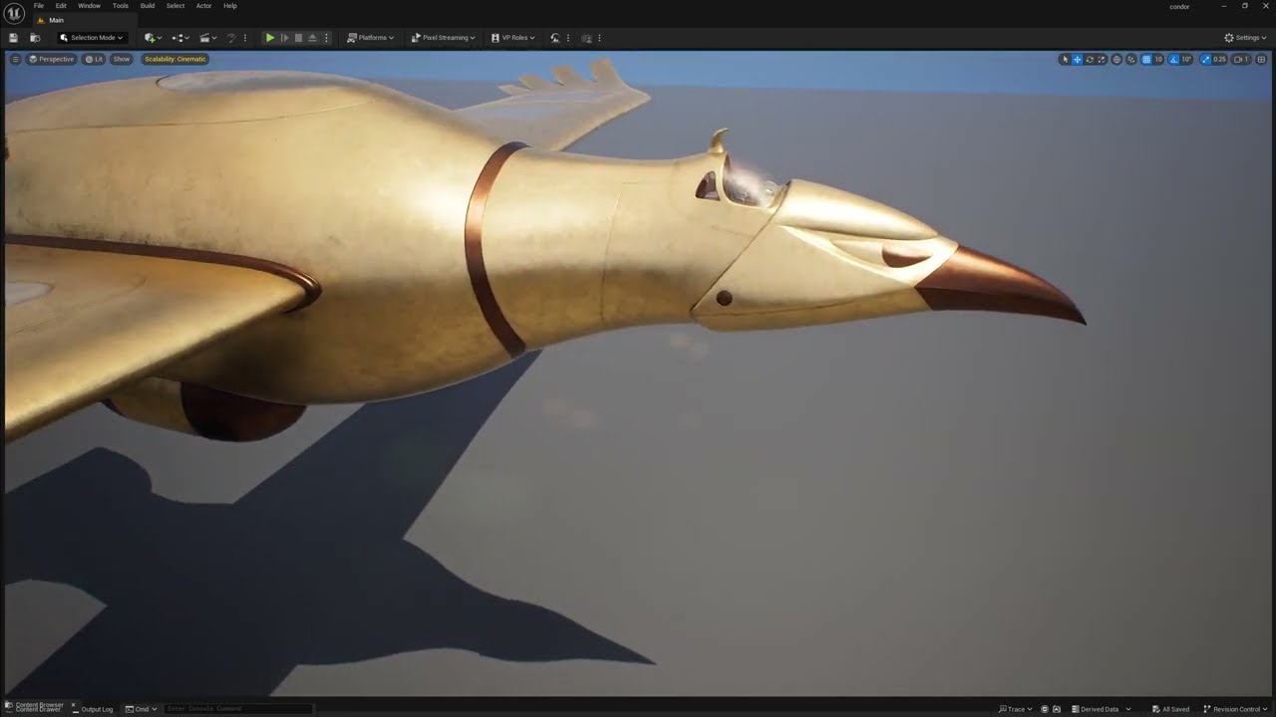Open the virtual production toolbar icon after VP Roles
Screen dimensions: 1276x717
point(555,38)
